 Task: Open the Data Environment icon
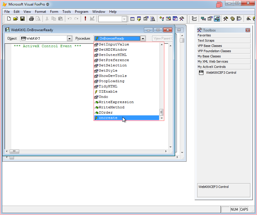click(x=203, y=19)
